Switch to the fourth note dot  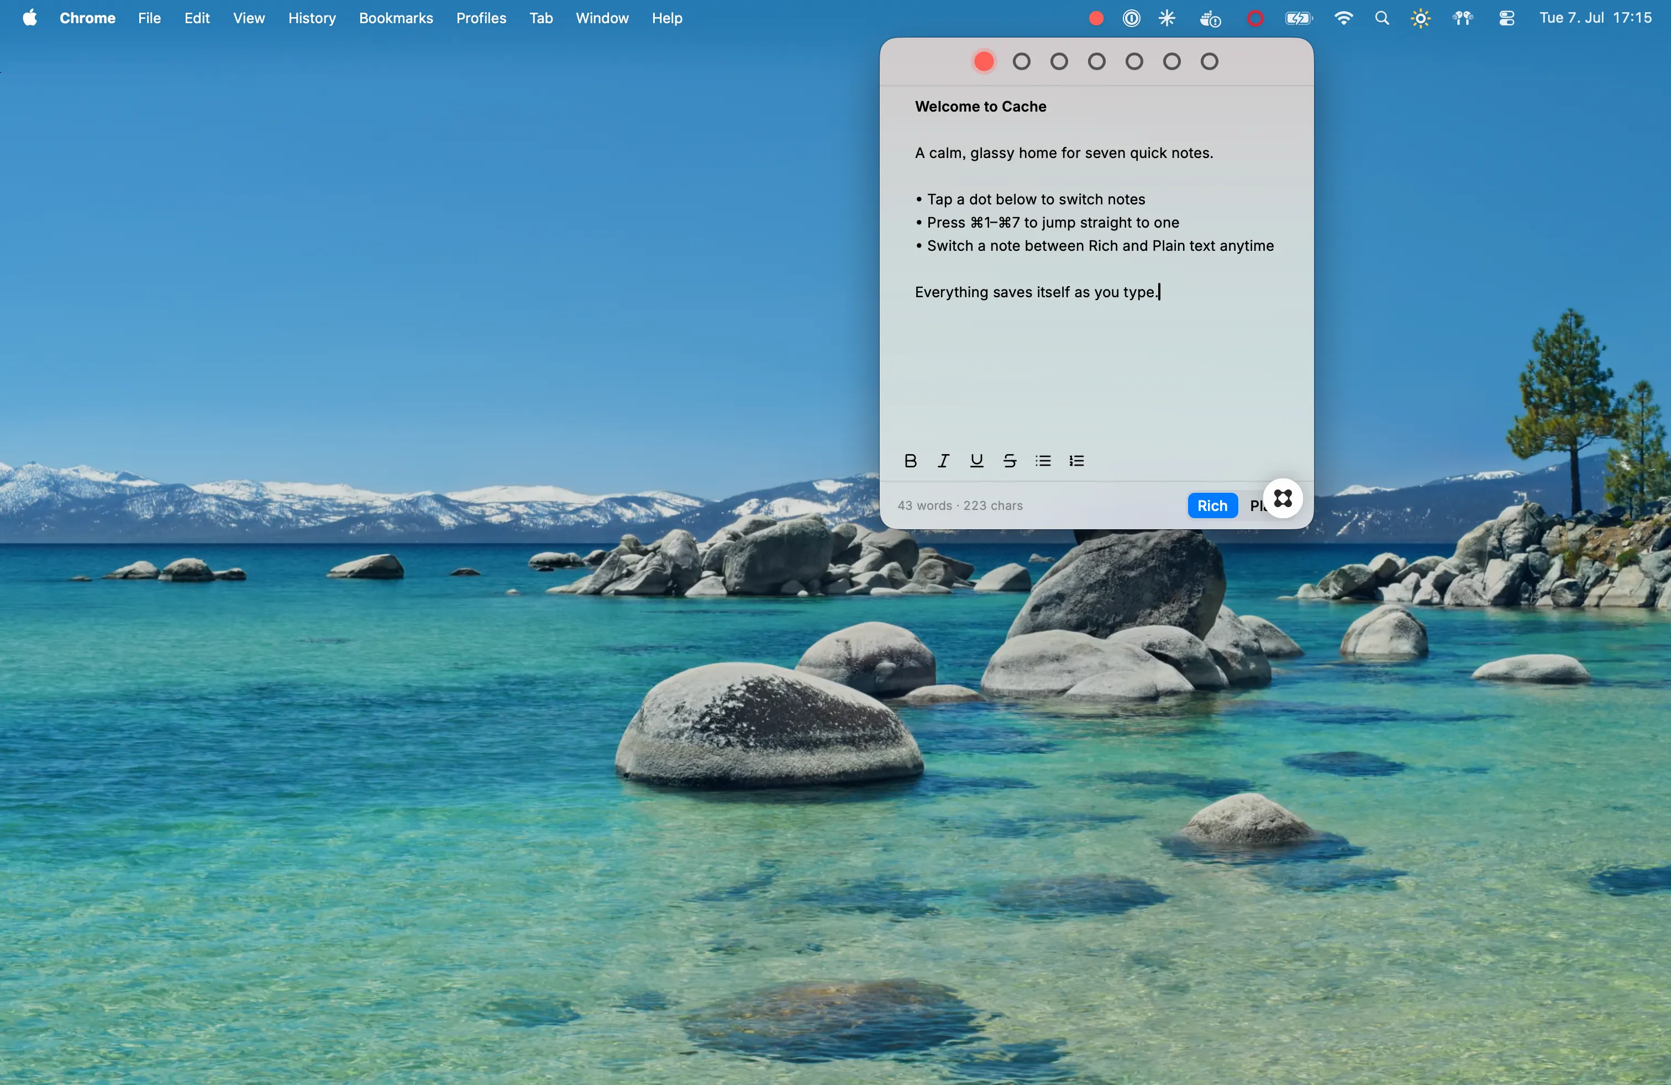pyautogui.click(x=1097, y=62)
